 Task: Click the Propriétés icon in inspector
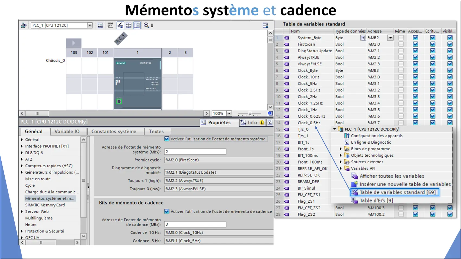pos(204,122)
